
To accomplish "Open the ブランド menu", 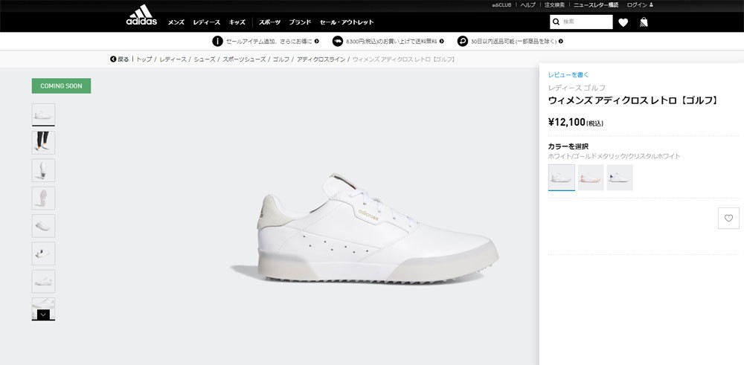I will 300,22.
